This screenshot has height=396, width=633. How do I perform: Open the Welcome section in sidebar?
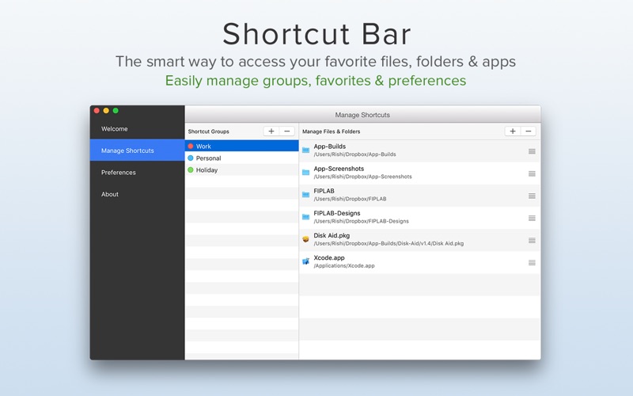pos(137,129)
